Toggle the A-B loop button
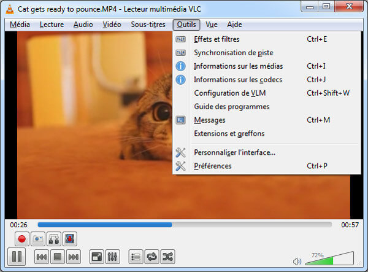 54,239
